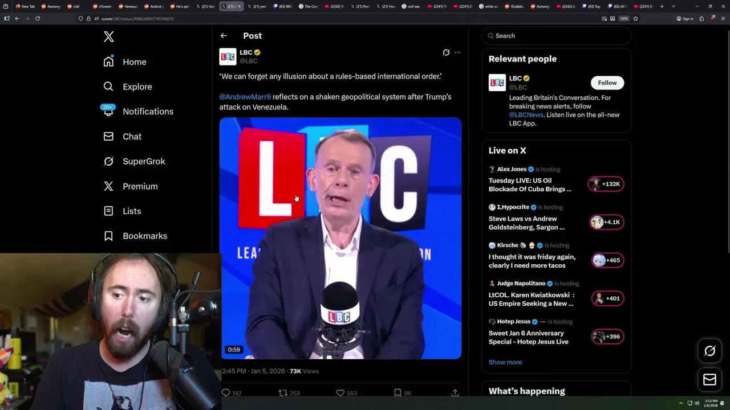Open Hotep Jesus Jan 6 Anniversary live
Image resolution: width=730 pixels, height=410 pixels.
528,337
